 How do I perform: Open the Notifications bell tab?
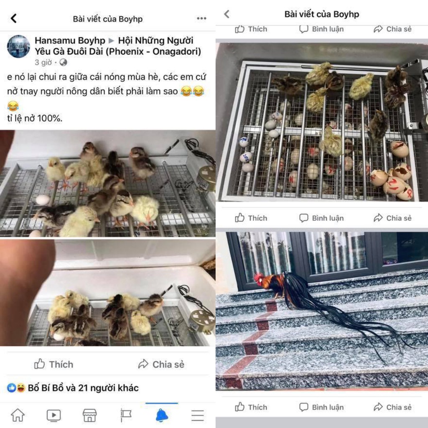tap(162, 415)
